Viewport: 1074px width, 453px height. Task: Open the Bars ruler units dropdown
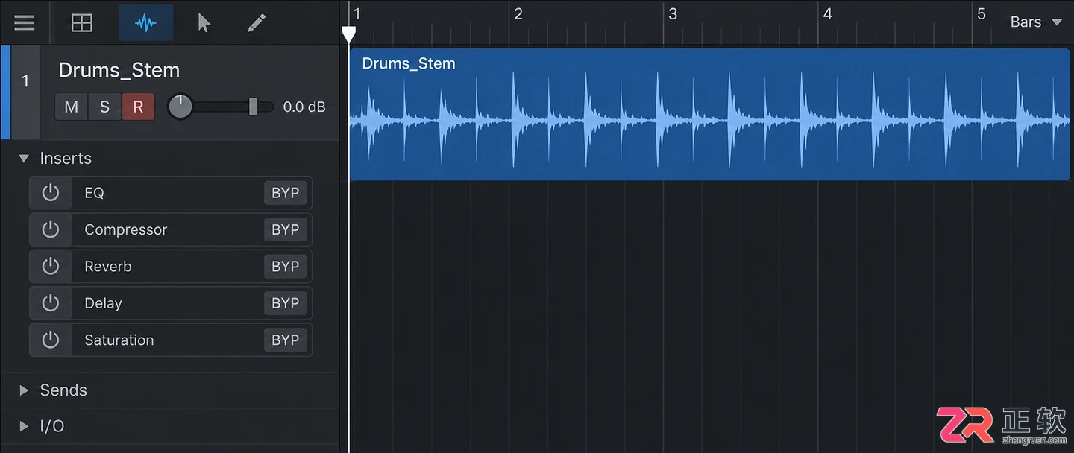click(x=1035, y=22)
